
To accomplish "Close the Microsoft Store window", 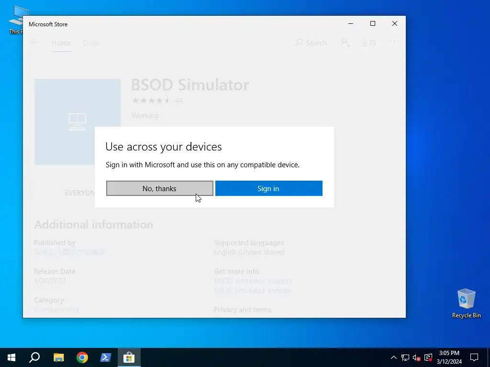I will pos(395,24).
